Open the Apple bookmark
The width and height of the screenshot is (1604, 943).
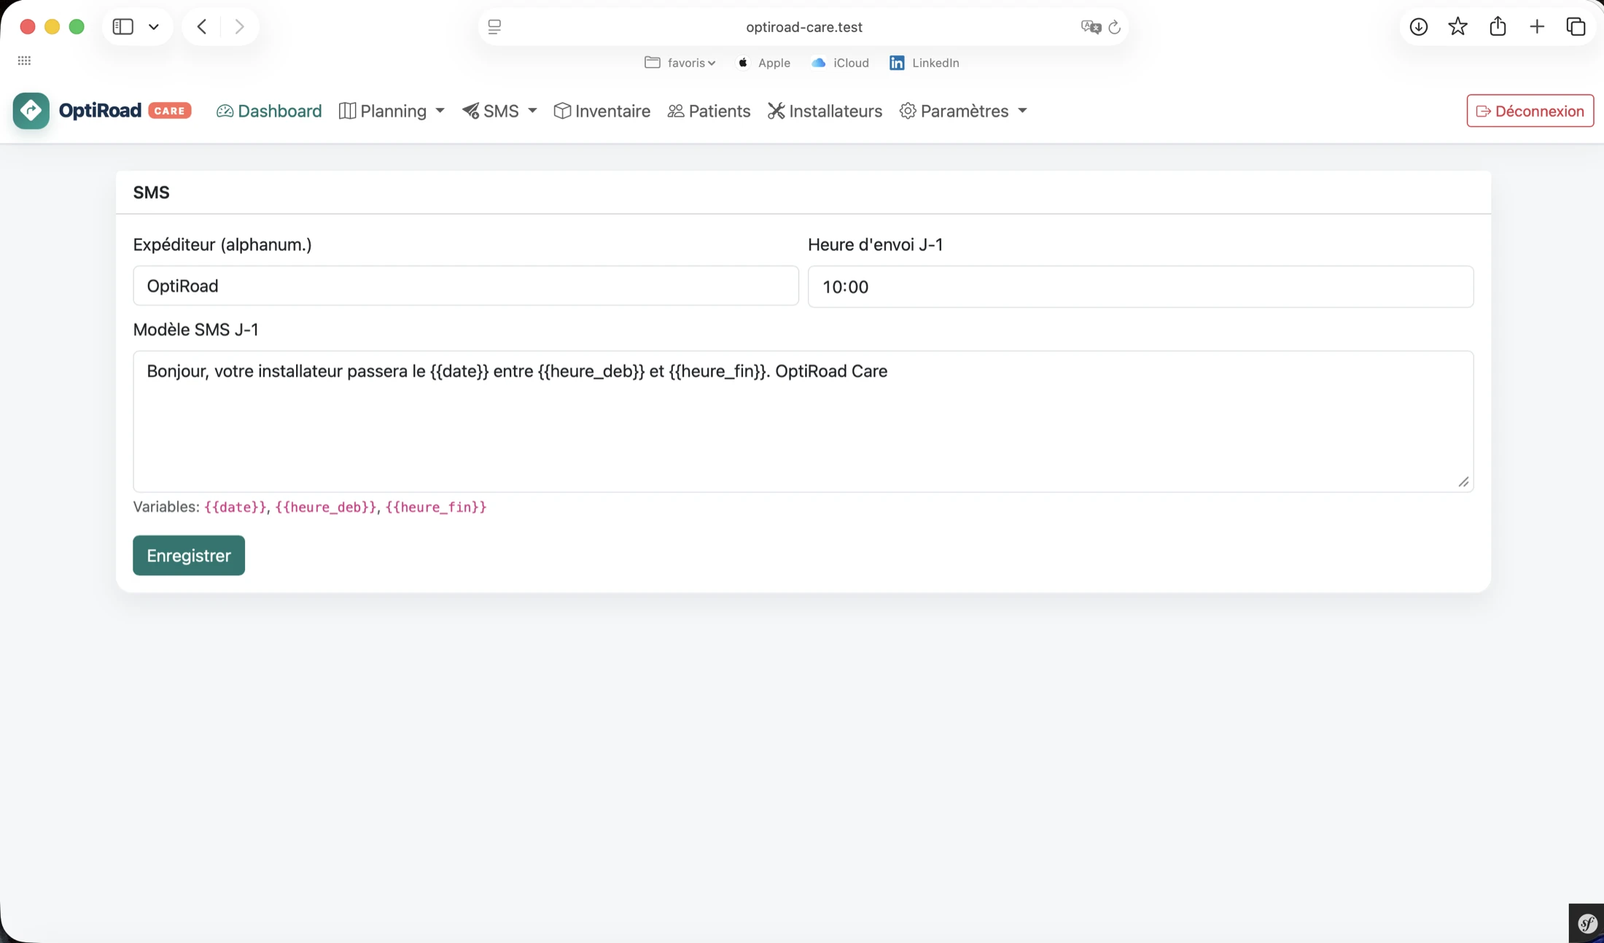click(x=763, y=63)
